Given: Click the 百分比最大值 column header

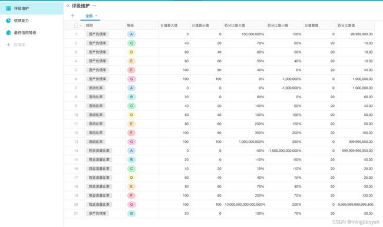Looking at the screenshot, I should click(x=245, y=25).
